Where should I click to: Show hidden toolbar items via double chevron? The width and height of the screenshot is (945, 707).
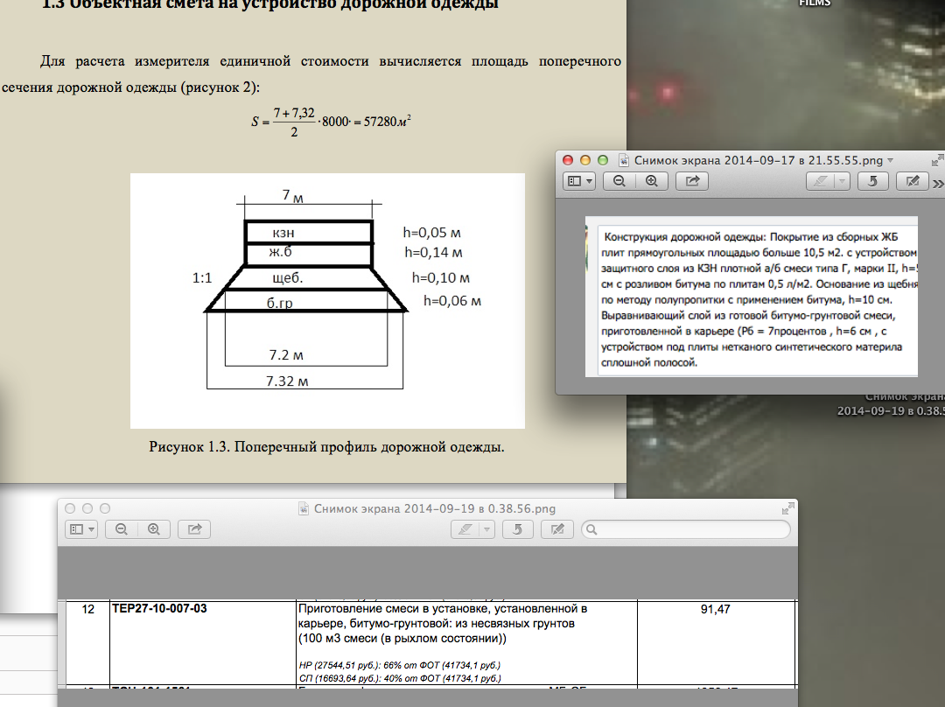pos(938,183)
